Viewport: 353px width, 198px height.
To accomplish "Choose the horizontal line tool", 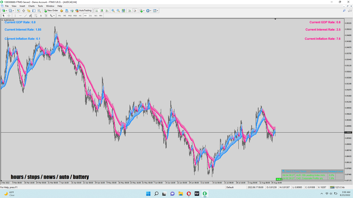I will pos(20,16).
